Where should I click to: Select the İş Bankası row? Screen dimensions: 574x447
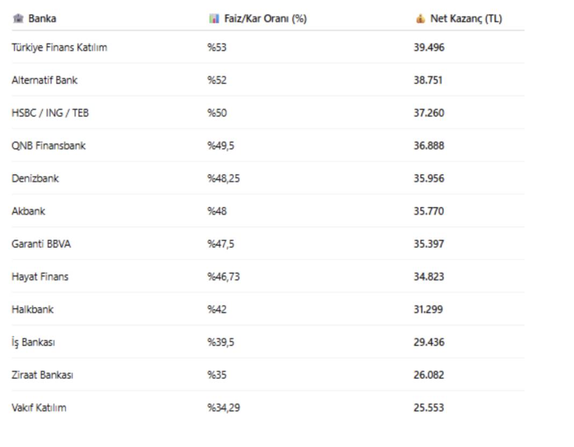pos(268,342)
